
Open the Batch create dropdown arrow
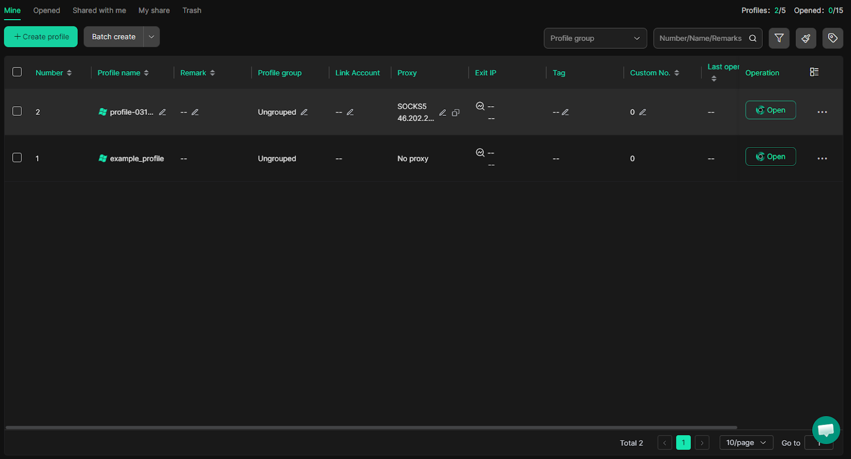click(x=152, y=37)
